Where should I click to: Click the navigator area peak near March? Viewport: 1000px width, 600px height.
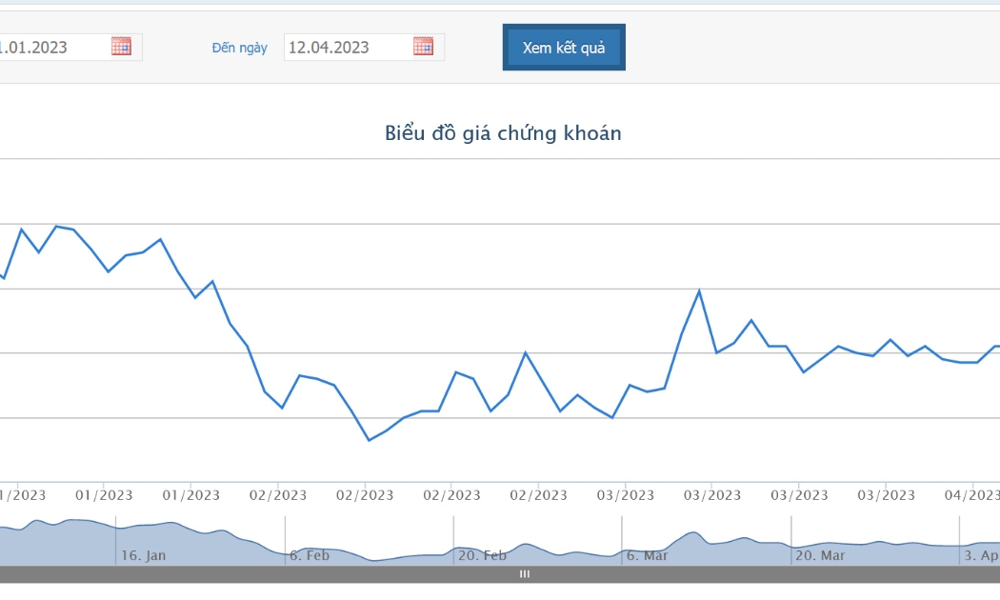point(694,532)
